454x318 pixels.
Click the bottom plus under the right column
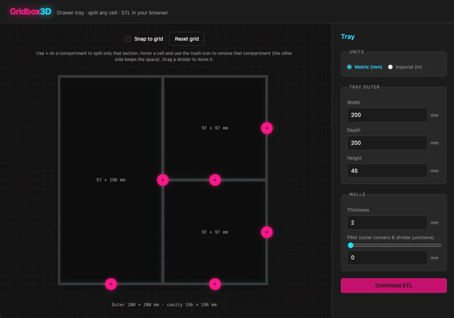tap(215, 284)
